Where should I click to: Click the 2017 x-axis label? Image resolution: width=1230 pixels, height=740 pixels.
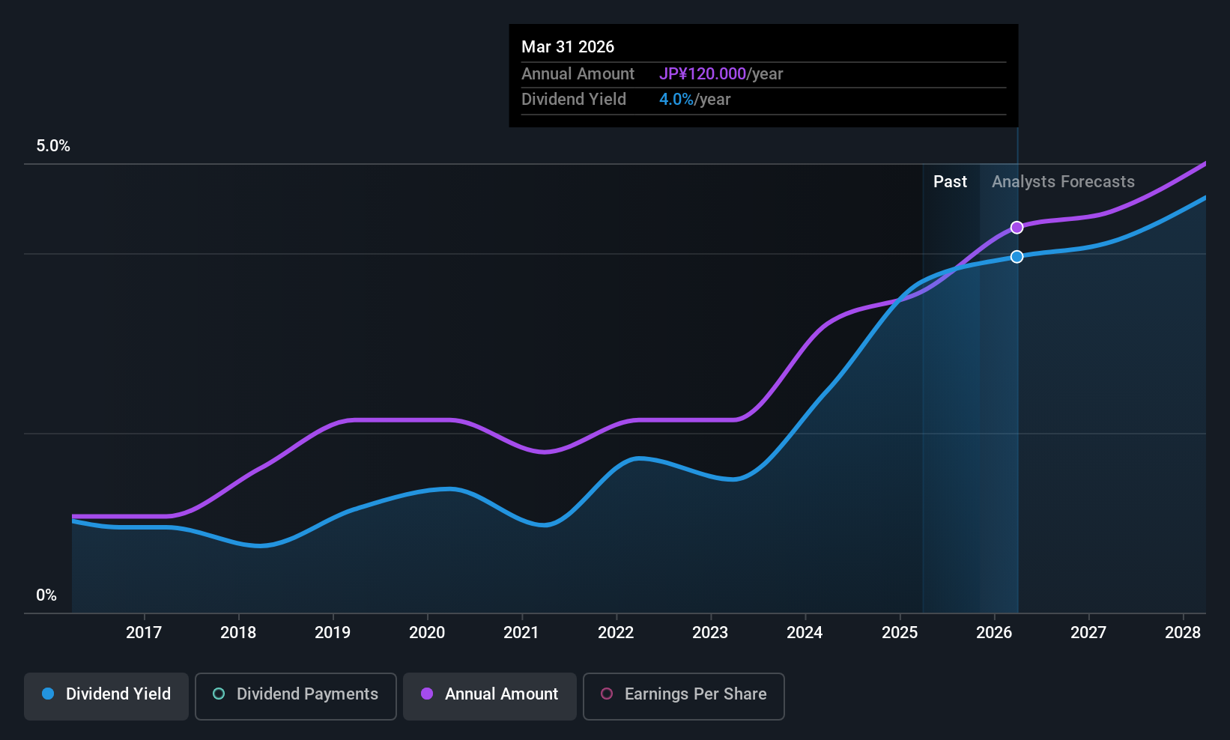(144, 633)
